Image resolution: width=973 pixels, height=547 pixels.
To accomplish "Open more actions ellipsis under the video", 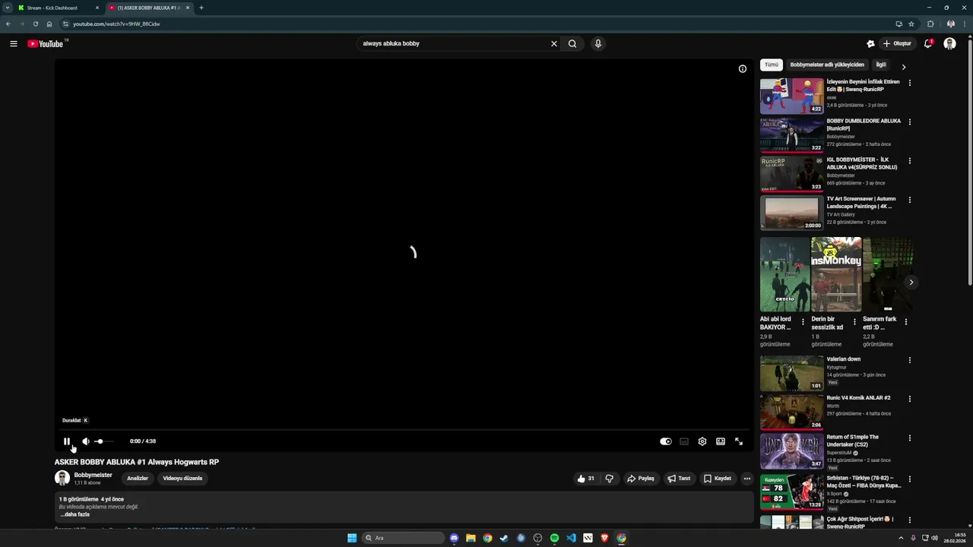I will [x=747, y=479].
